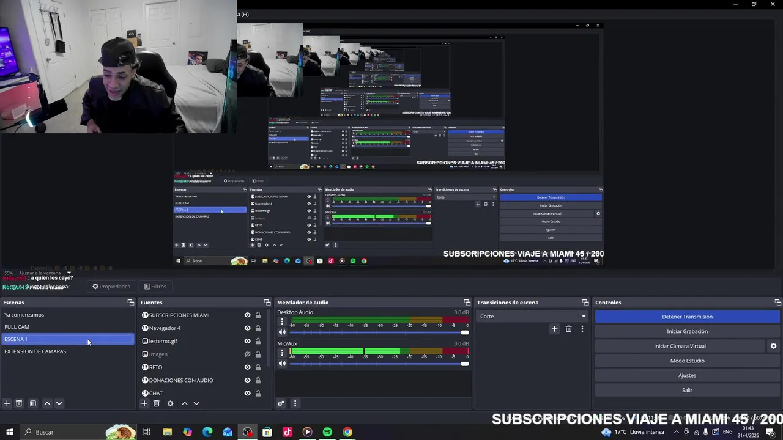Toggle visibility of lestermc.gif source
The height and width of the screenshot is (440, 783).
click(x=247, y=341)
